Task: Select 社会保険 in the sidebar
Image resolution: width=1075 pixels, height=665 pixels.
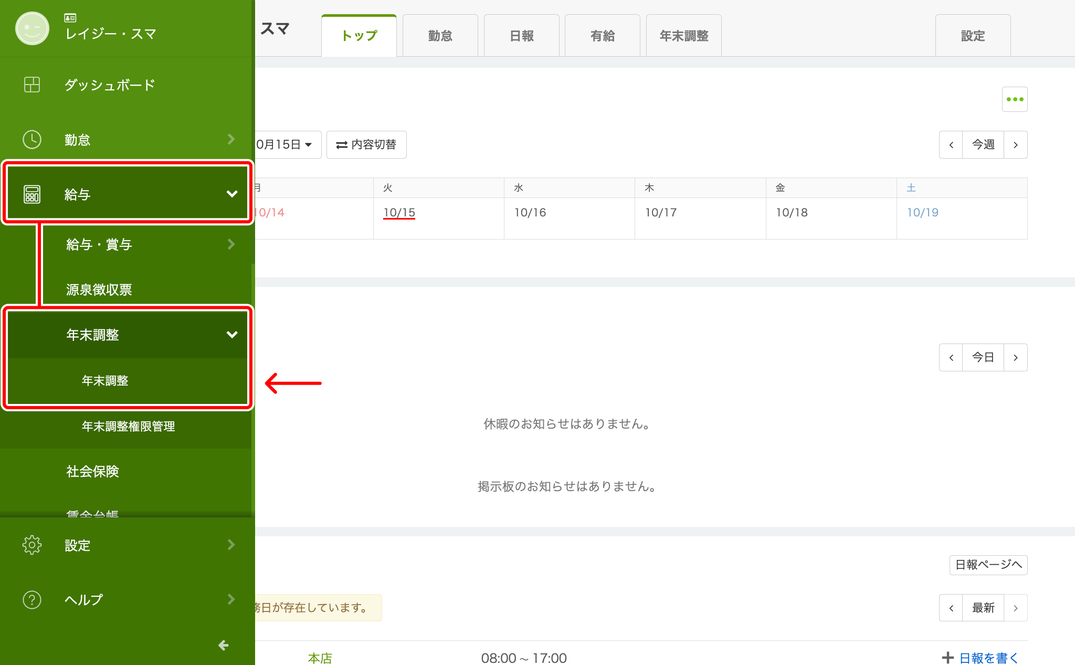Action: [92, 472]
